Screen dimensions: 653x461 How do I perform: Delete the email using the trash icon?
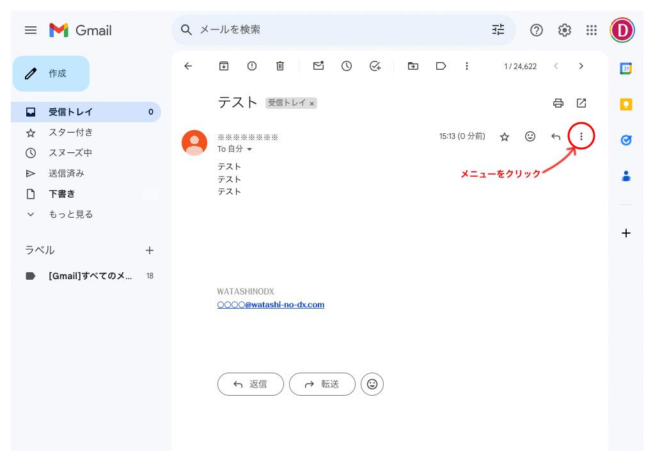[280, 66]
